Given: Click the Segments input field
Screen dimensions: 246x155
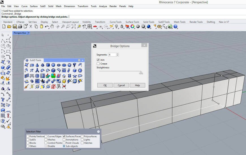Looking at the screenshot, I should point(112,55).
